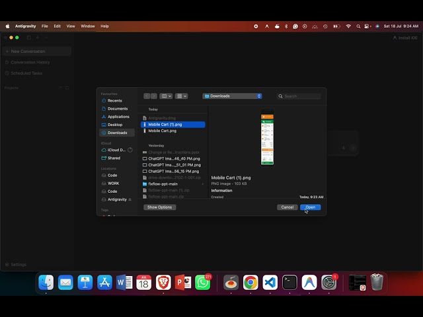
Task: Click Spotlight search icon in menu bar
Action: [x=358, y=26]
